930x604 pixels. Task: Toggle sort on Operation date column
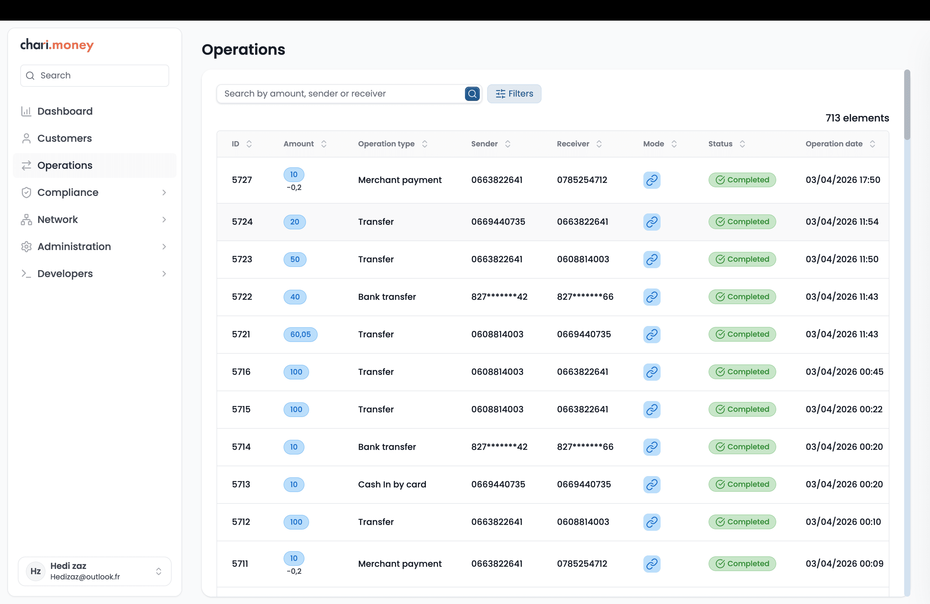[872, 144]
